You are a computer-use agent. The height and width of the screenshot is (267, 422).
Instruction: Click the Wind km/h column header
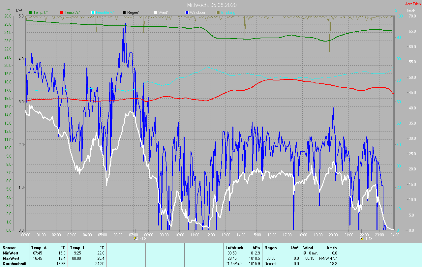320,248
